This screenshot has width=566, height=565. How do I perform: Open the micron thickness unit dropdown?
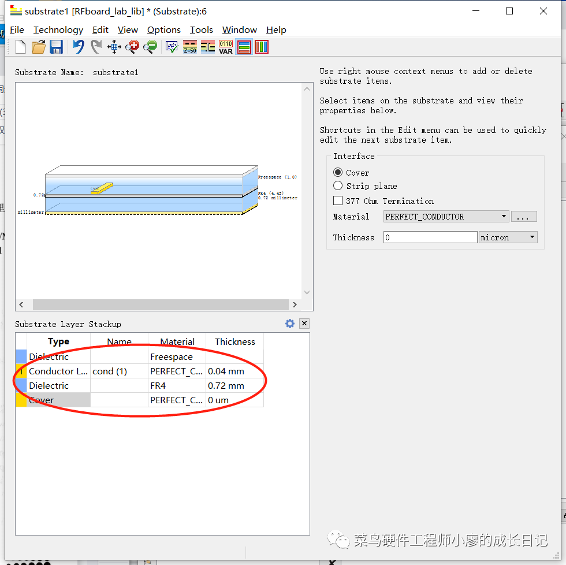click(508, 237)
